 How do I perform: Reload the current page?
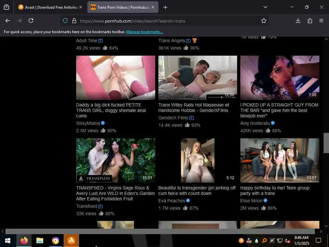(31, 21)
